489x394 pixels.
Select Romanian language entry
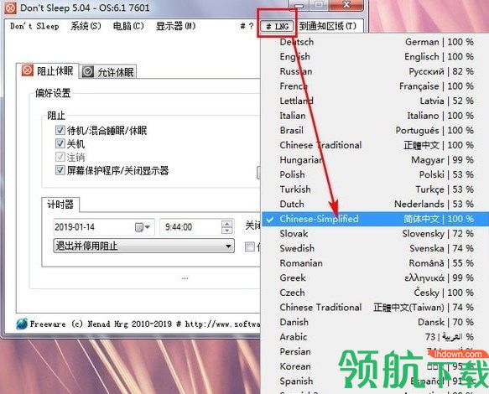(375, 263)
